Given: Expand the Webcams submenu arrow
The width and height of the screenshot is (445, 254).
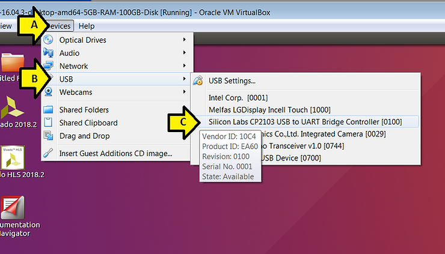Looking at the screenshot, I should click(184, 92).
